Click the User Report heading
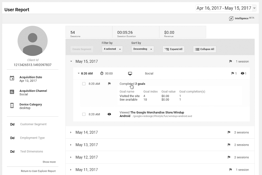 coord(17,10)
